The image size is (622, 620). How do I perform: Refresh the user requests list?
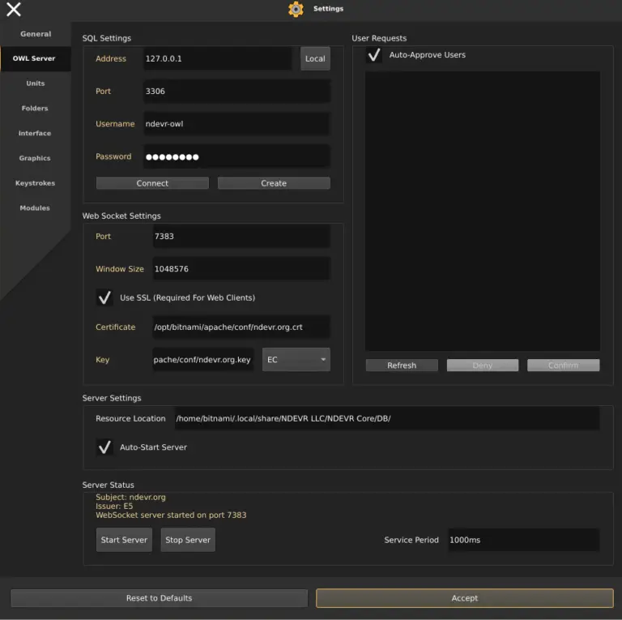(402, 366)
